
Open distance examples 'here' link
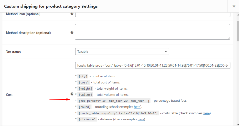coord(141,119)
